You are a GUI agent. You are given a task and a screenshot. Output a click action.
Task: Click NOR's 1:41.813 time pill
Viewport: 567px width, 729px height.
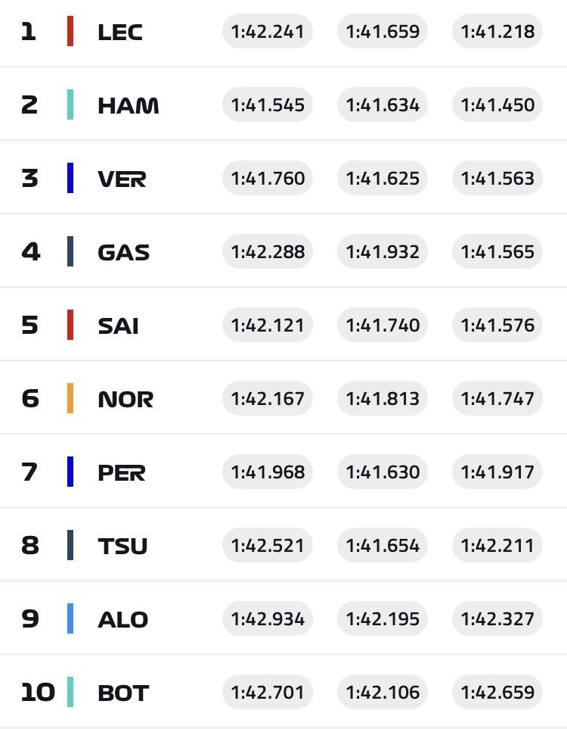click(383, 398)
